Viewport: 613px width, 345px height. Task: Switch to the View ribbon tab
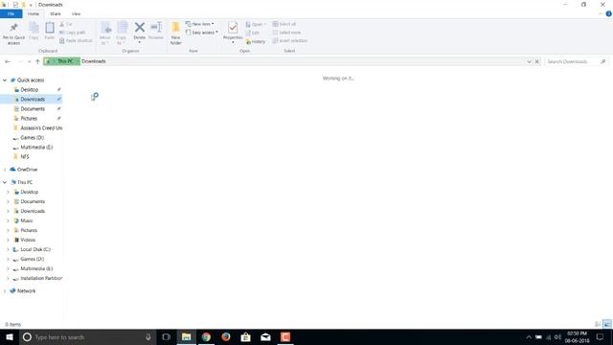[x=76, y=13]
